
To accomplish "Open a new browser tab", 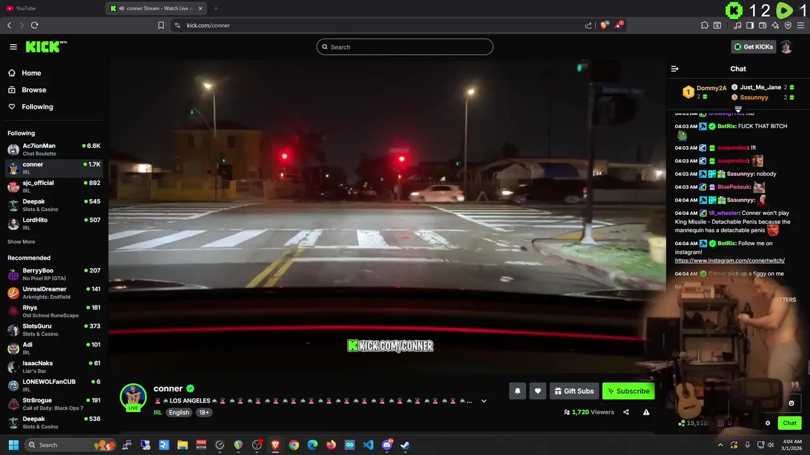I will tap(216, 8).
